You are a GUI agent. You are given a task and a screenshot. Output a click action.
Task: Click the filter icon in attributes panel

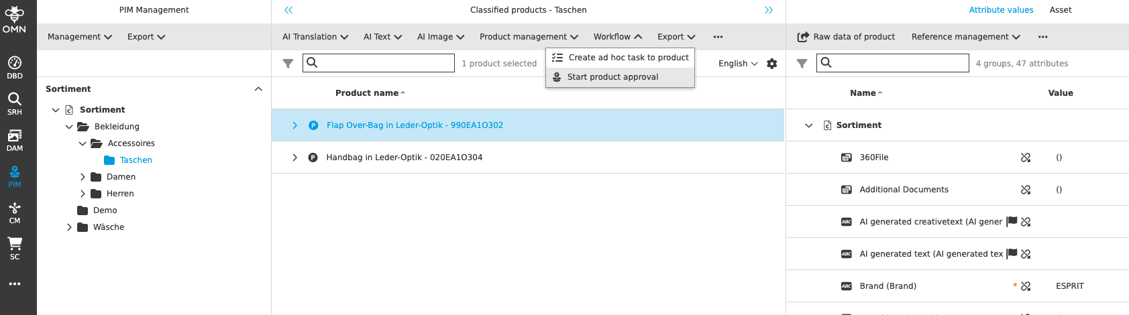(x=802, y=64)
